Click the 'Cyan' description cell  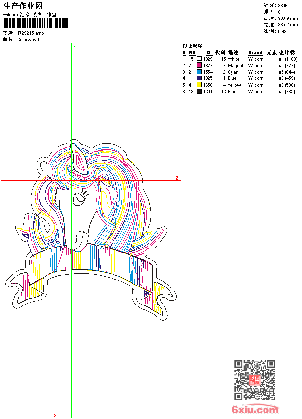[233, 72]
